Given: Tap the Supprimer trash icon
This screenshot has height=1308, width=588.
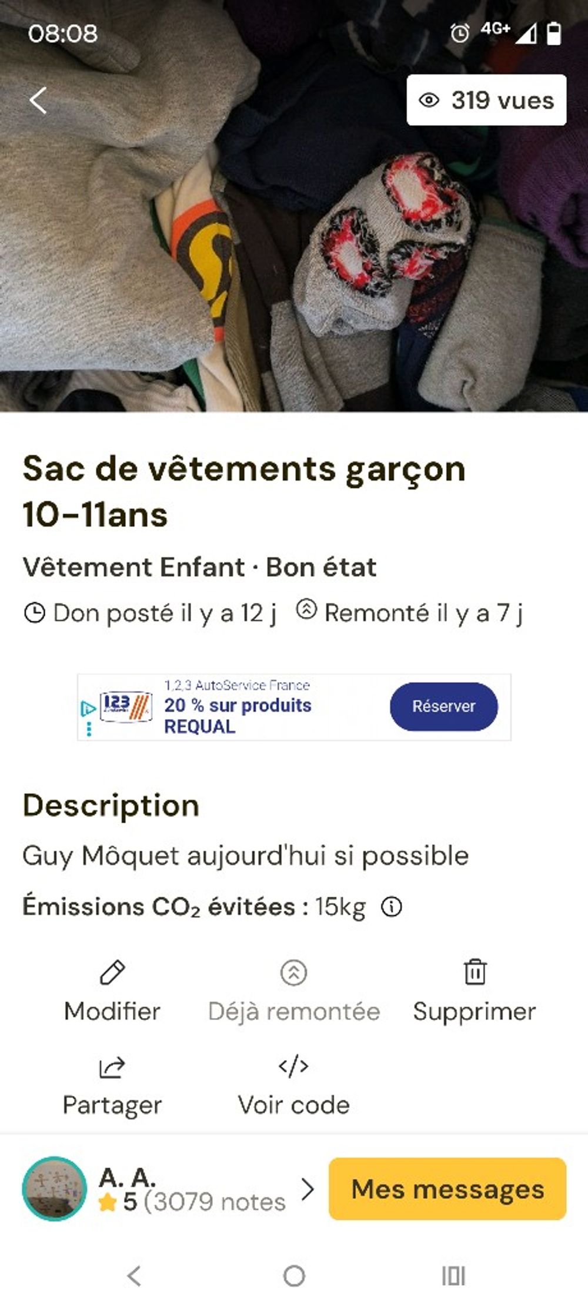Looking at the screenshot, I should [475, 972].
